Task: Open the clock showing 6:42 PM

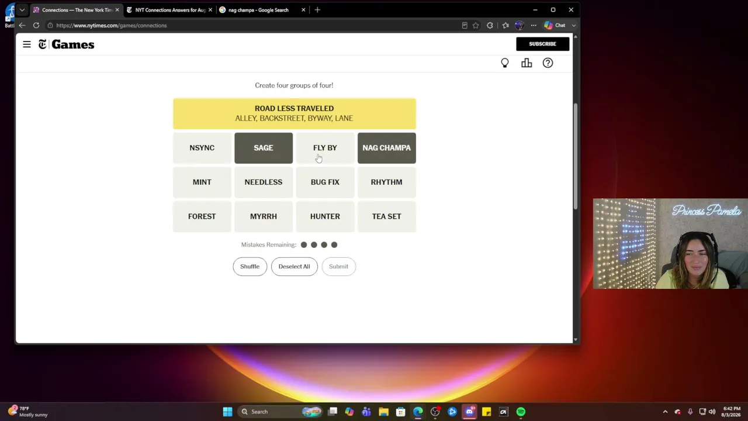Action: [732, 412]
